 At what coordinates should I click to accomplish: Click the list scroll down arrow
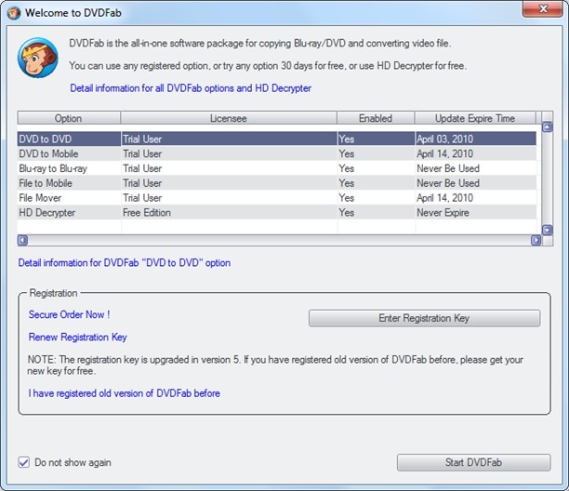(x=547, y=230)
